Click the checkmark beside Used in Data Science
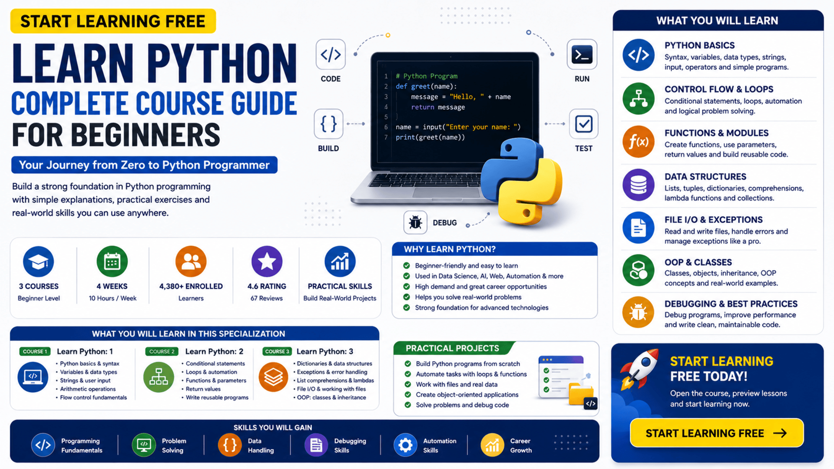The width and height of the screenshot is (834, 469). (x=407, y=276)
